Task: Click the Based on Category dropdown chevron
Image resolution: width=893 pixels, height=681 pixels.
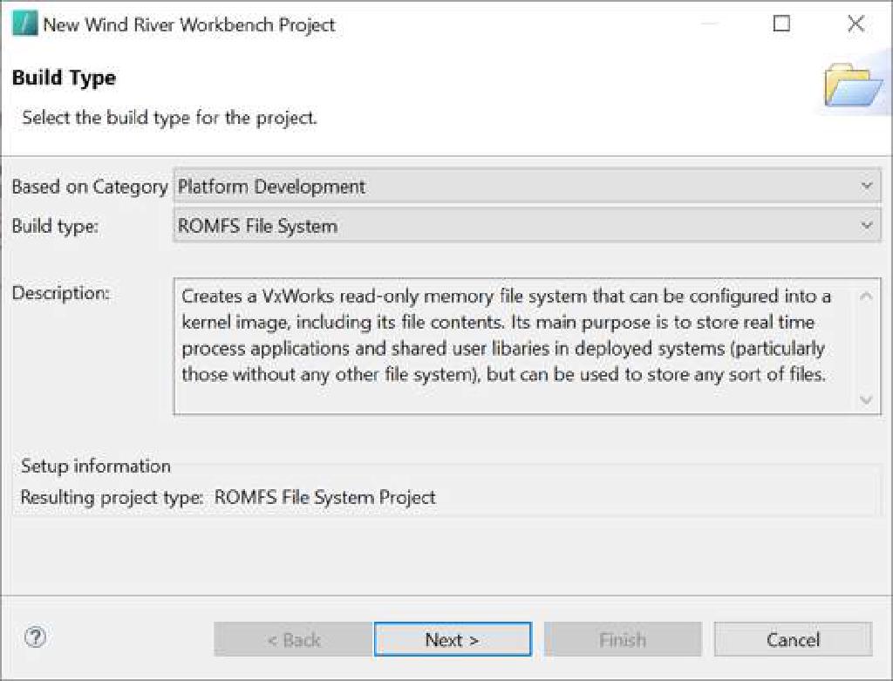Action: [x=867, y=185]
